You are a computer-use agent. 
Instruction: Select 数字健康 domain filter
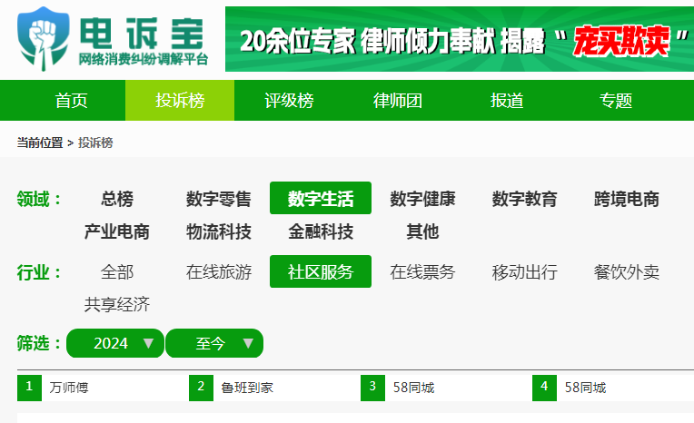point(422,199)
